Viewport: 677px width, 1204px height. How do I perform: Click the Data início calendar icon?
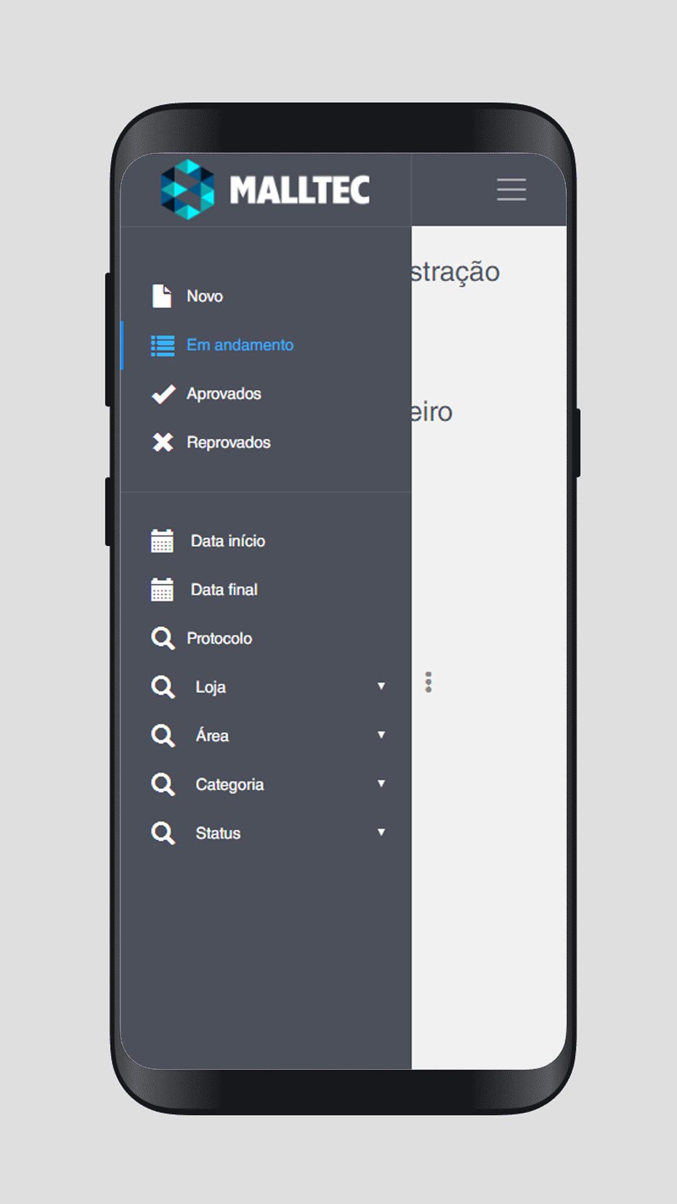pyautogui.click(x=162, y=541)
